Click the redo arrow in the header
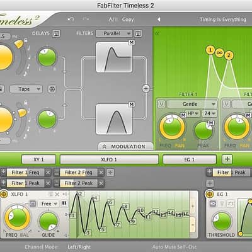Image resolution: width=252 pixels, height=252 pixels. (x=86, y=19)
